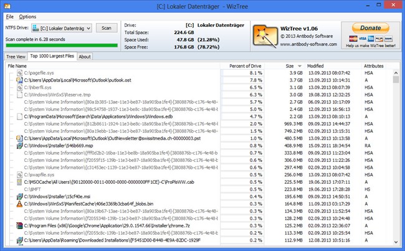
Task: Click the WizTree title bar app icon
Action: pos(7,6)
